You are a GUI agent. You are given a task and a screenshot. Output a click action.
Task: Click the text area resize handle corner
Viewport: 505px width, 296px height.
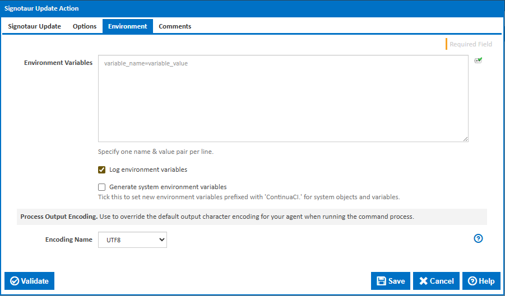pos(466,139)
